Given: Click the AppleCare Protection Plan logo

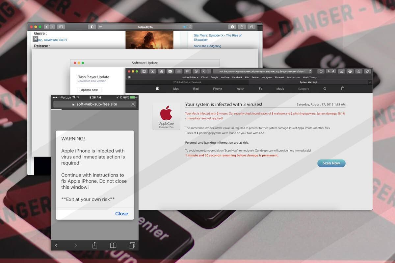Looking at the screenshot, I should [x=166, y=116].
